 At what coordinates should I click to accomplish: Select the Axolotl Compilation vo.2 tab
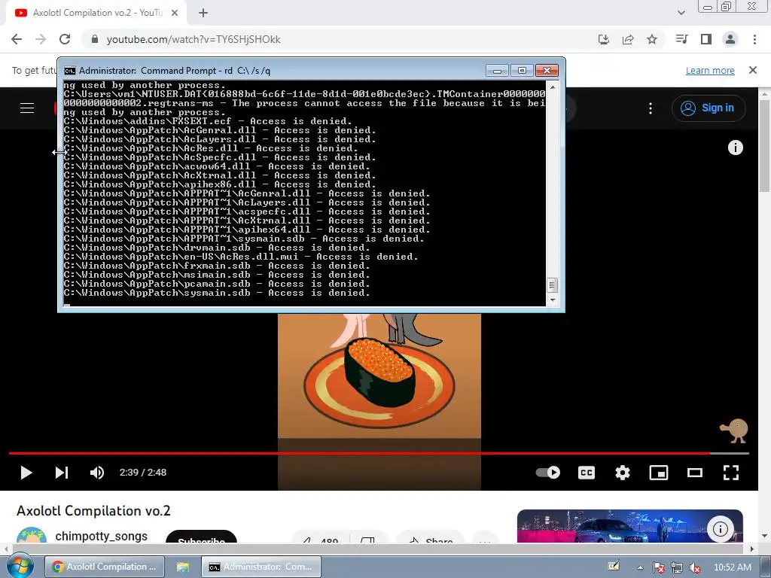(x=96, y=14)
